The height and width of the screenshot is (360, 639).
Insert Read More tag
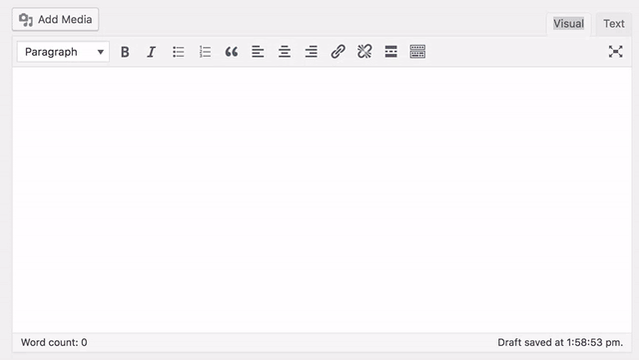point(390,52)
